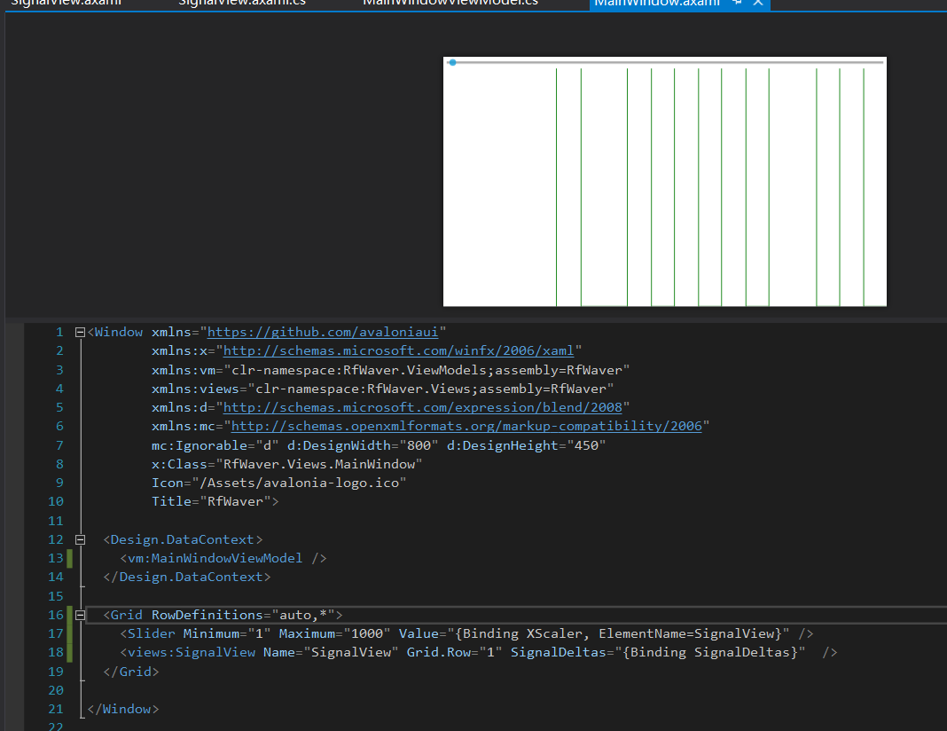
Task: Click the first green line in the preview
Action: coord(556,186)
